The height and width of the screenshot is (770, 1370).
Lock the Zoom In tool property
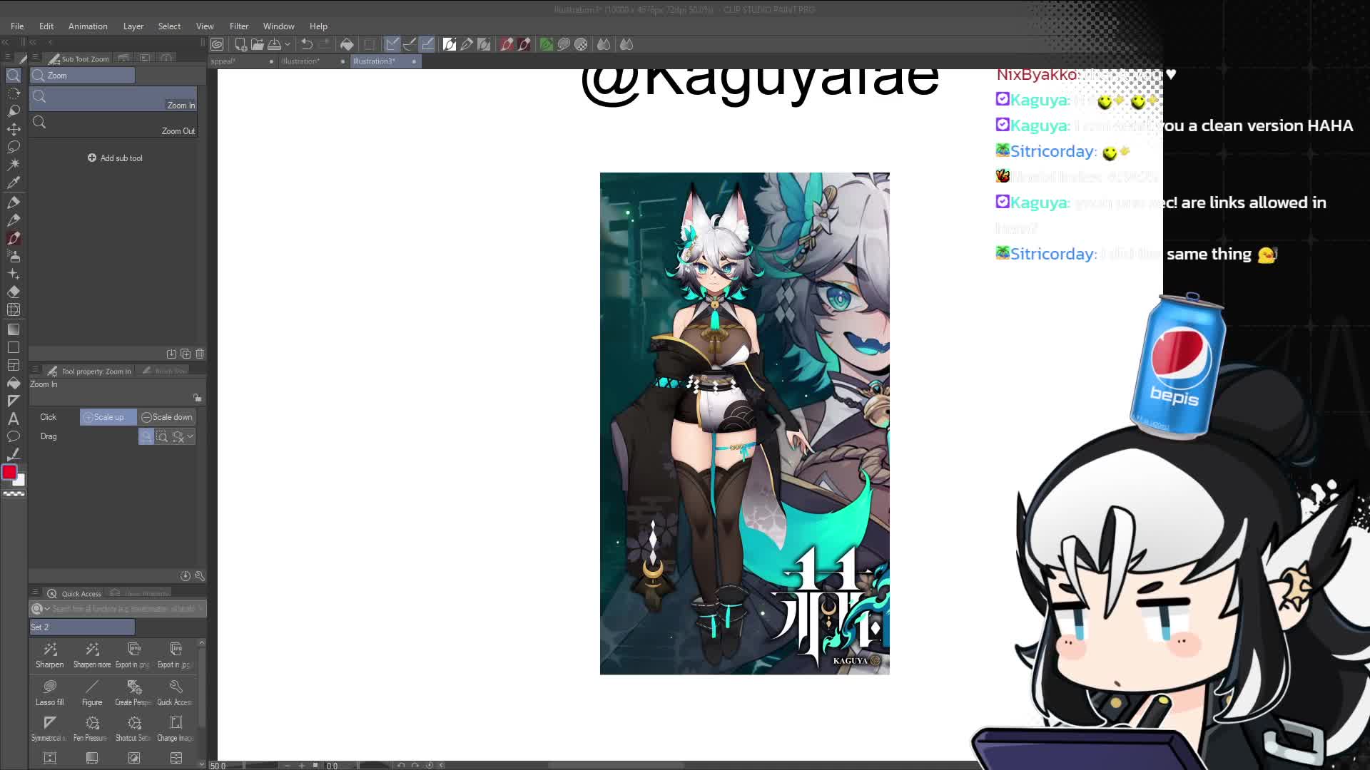coord(198,397)
